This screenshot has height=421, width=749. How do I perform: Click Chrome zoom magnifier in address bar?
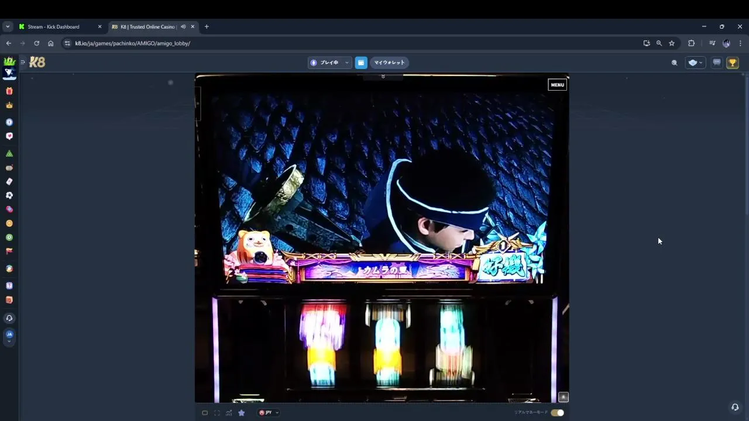tap(659, 43)
